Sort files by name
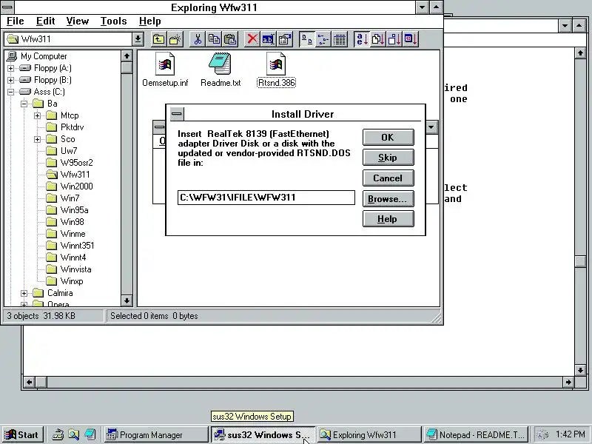Viewport: 592px width, 444px height. (x=361, y=39)
